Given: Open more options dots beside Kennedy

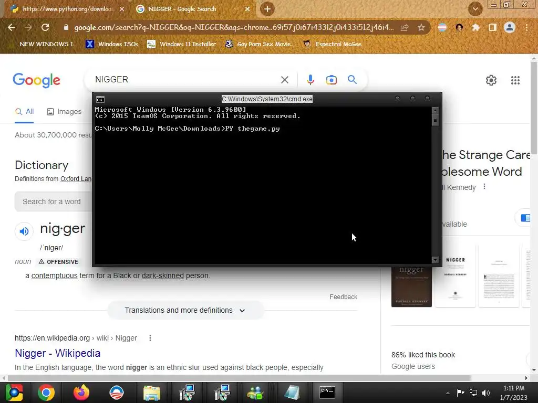Looking at the screenshot, I should (x=484, y=187).
